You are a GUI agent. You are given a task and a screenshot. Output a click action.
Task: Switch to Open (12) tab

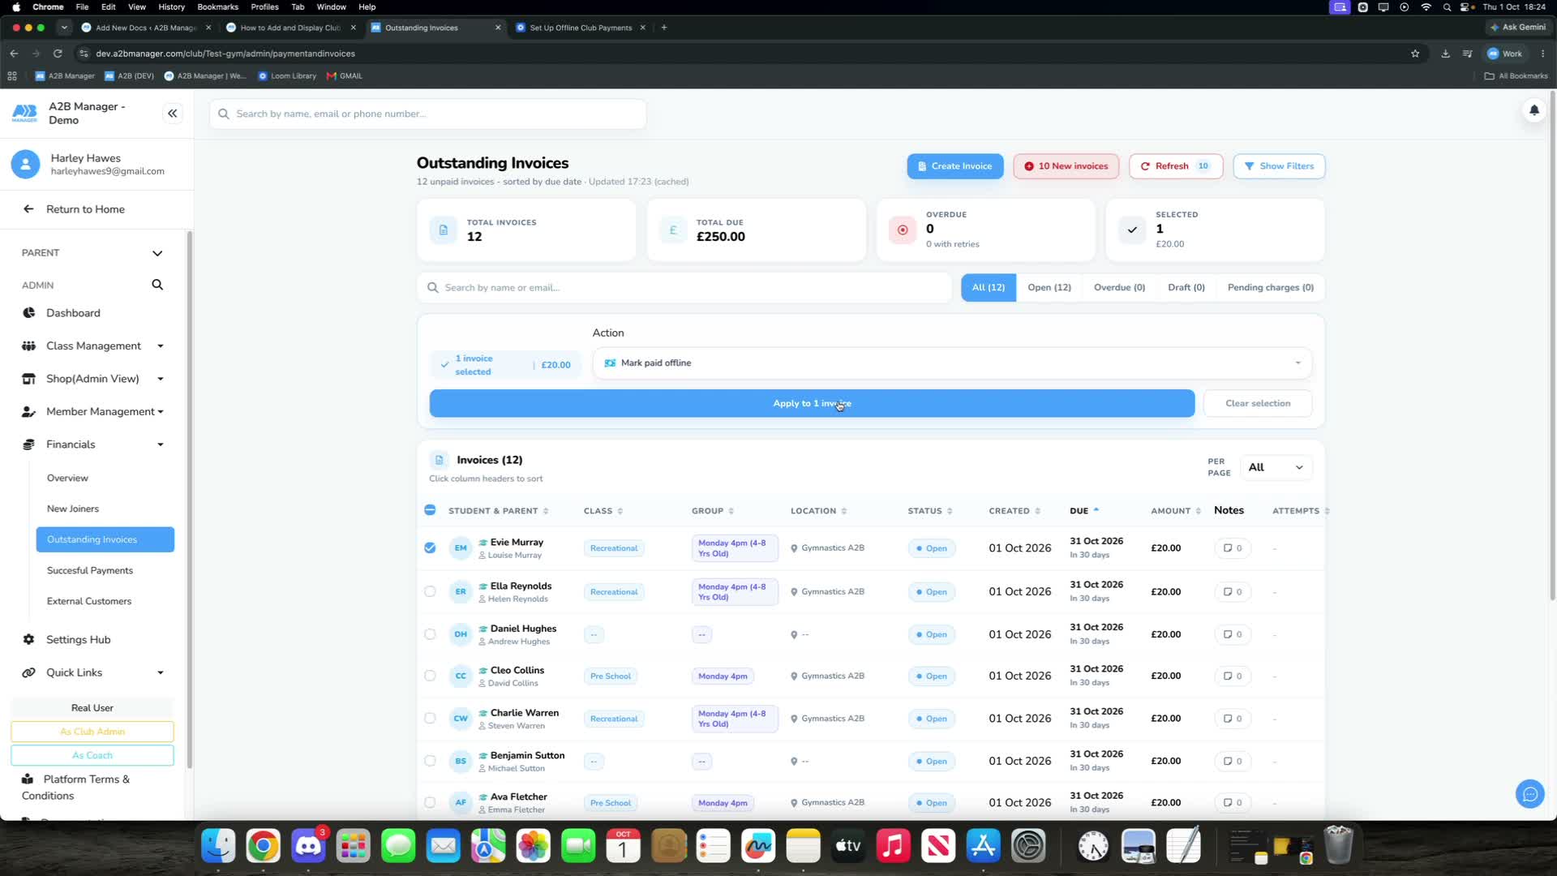(1049, 288)
